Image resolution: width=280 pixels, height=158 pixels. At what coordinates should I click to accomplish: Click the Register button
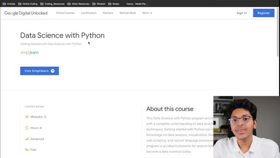point(263,13)
